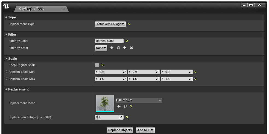Collapse the Replacement section
The height and width of the screenshot is (134, 269).
[x=6, y=89]
